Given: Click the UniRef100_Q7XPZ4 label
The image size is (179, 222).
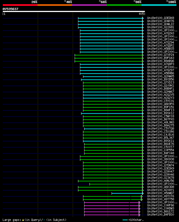Looking at the screenshot, I should coord(161,55).
